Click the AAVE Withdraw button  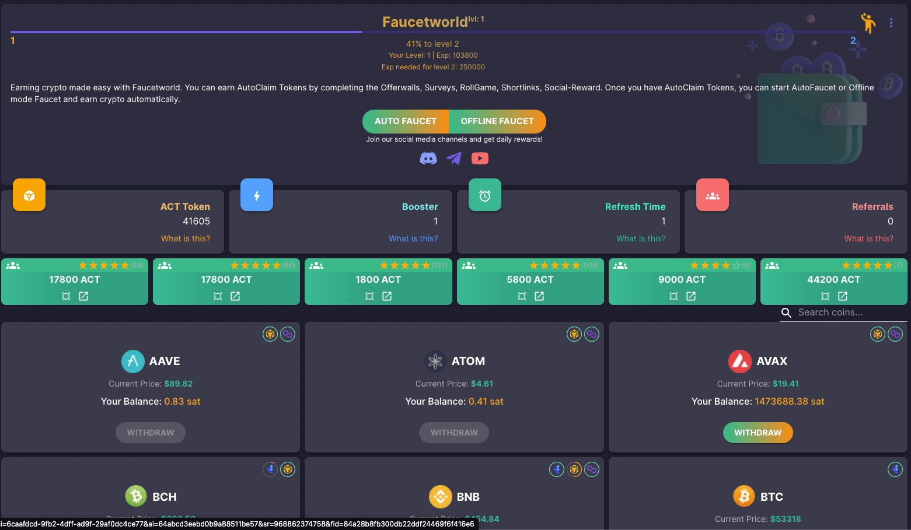[x=151, y=433]
